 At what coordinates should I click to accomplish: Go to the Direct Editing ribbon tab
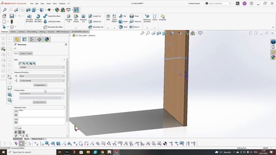tap(32, 31)
